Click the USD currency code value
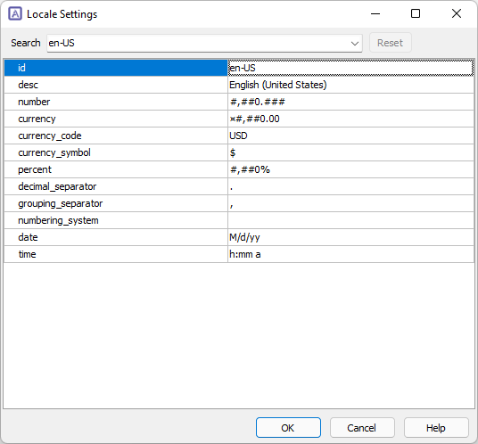The image size is (478, 444). [238, 136]
